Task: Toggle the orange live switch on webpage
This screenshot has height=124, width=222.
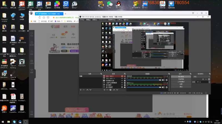Action: click(63, 34)
